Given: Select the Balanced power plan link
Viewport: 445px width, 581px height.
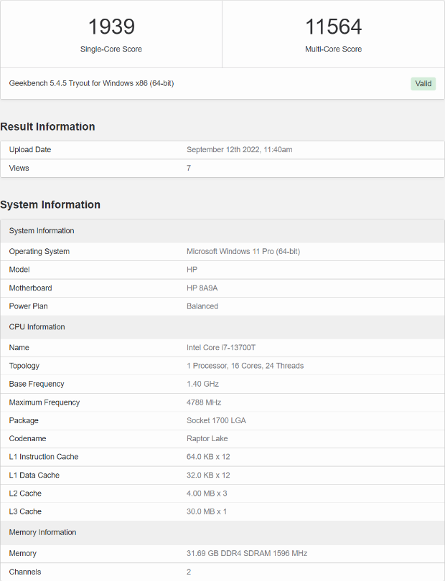Looking at the screenshot, I should pyautogui.click(x=202, y=306).
